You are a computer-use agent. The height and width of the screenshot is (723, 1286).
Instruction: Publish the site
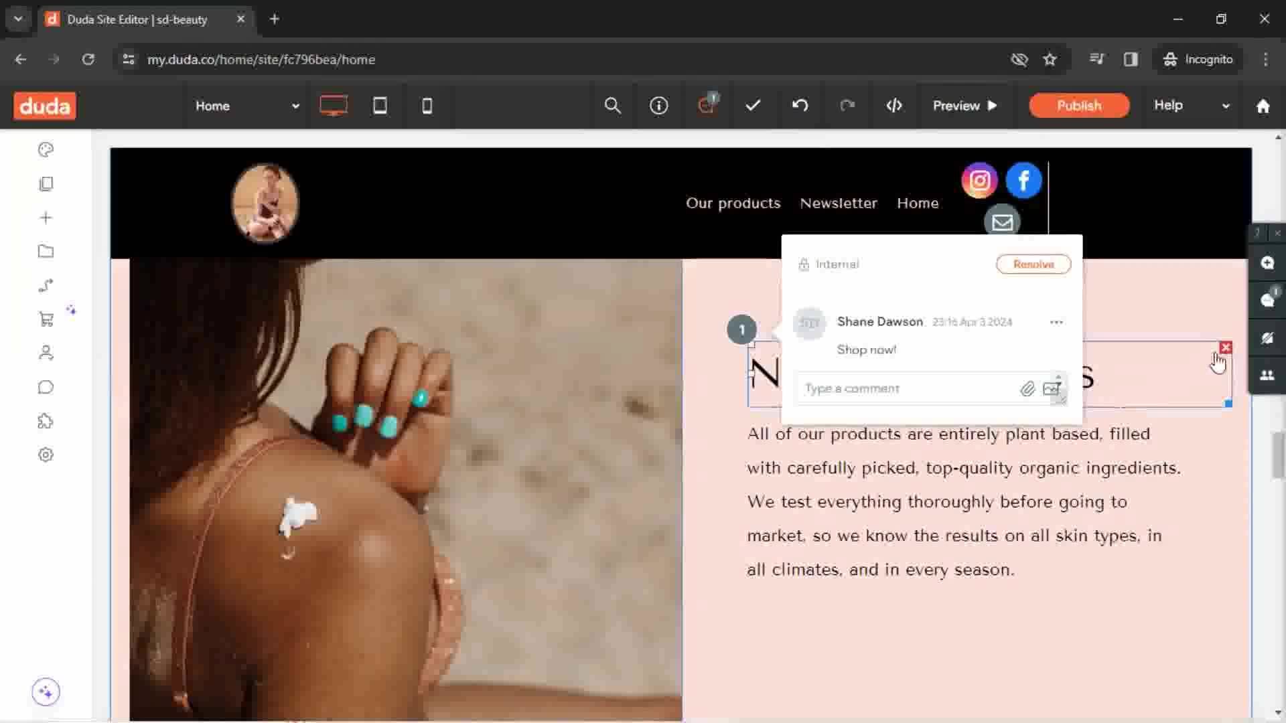coord(1079,106)
